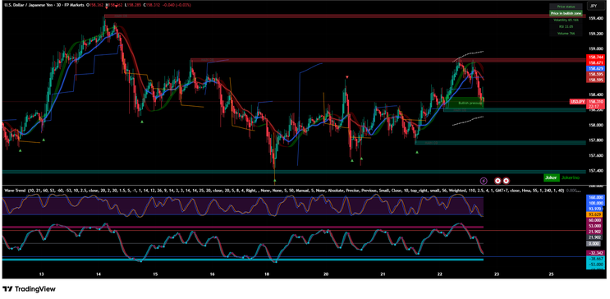
Task: Click the orange 93.629 value tag
Action: (x=595, y=214)
